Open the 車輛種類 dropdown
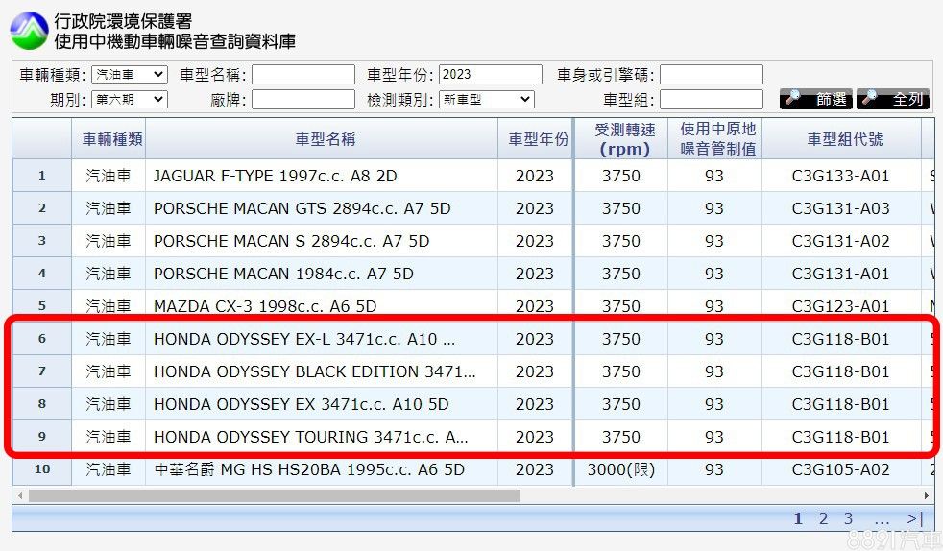The width and height of the screenshot is (943, 551). click(129, 75)
